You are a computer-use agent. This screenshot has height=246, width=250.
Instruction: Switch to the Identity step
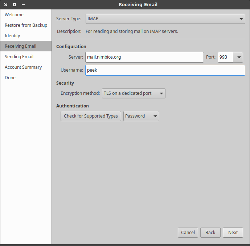12,36
